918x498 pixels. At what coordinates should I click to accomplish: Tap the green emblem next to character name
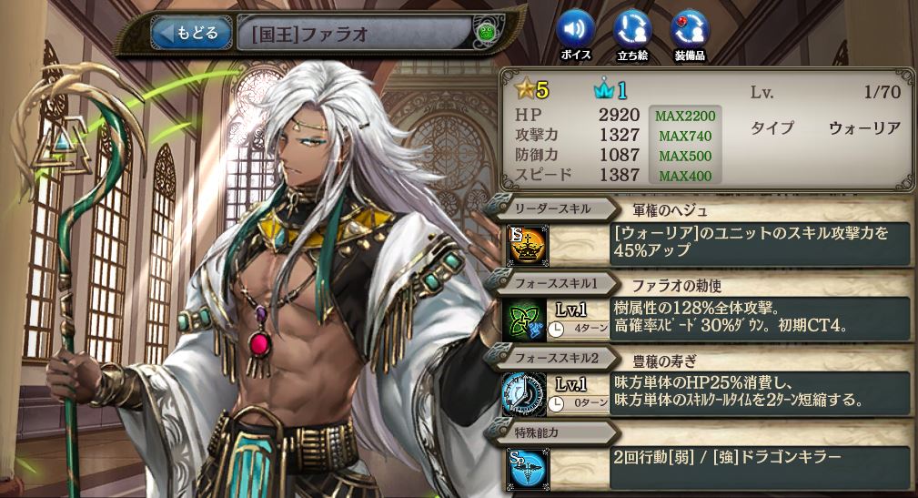pos(487,33)
